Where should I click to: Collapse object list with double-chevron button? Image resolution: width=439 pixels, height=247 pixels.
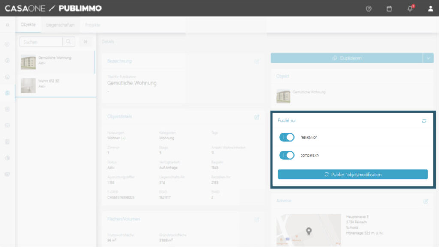point(85,42)
